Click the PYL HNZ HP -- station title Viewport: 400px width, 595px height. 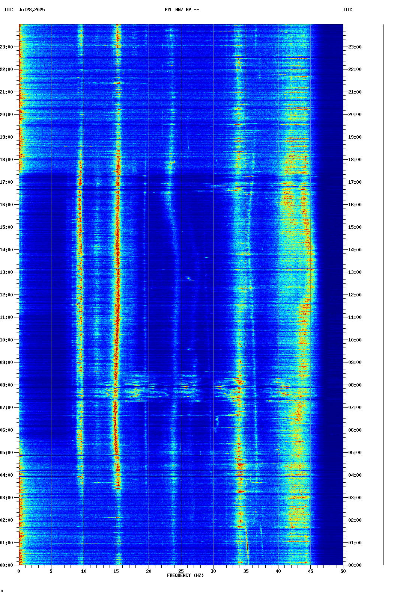point(182,10)
